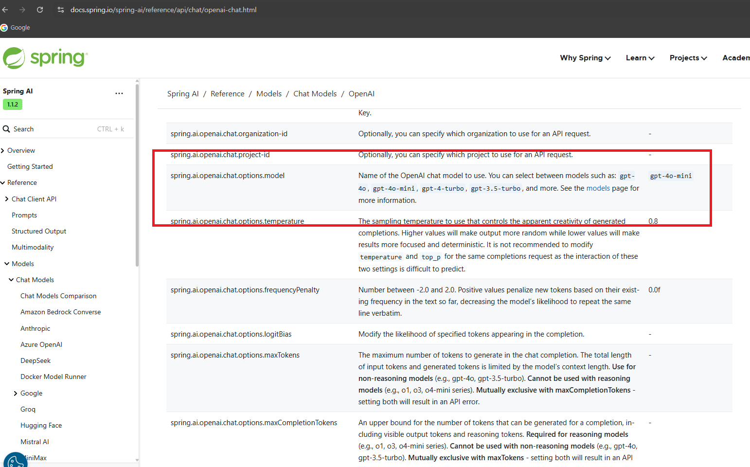Click Spring AI breadcrumb
Screen dimensions: 750x467
coord(183,94)
